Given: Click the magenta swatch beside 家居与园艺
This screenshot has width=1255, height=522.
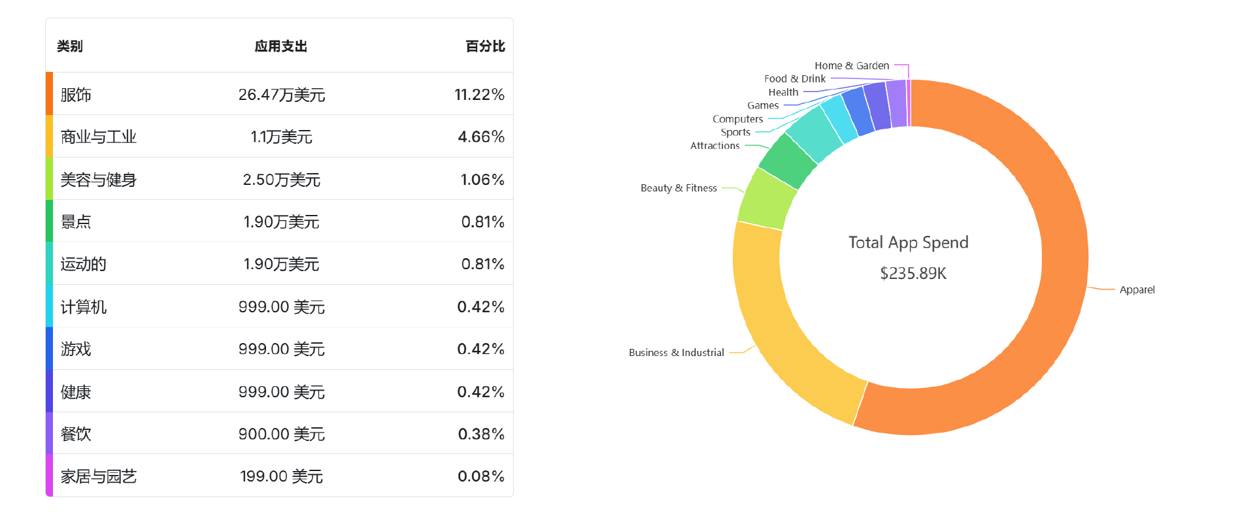Looking at the screenshot, I should [x=49, y=476].
